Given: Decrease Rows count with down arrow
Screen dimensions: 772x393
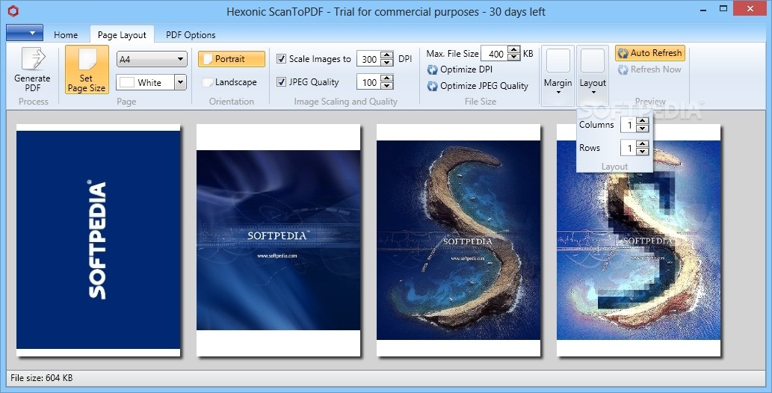Looking at the screenshot, I should [x=642, y=151].
